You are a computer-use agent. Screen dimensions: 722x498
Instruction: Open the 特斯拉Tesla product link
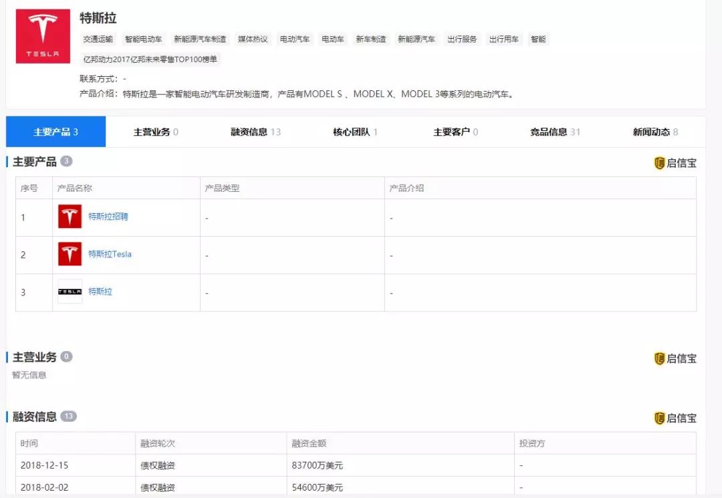click(110, 254)
